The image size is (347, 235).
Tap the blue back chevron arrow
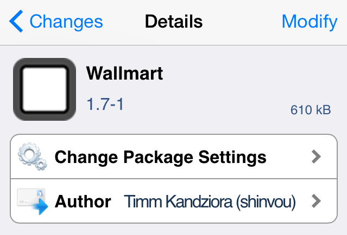[x=16, y=22]
